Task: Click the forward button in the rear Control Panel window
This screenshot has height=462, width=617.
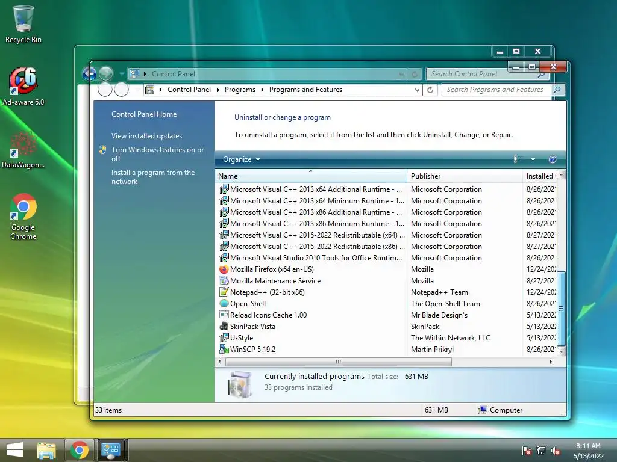Action: [x=105, y=73]
